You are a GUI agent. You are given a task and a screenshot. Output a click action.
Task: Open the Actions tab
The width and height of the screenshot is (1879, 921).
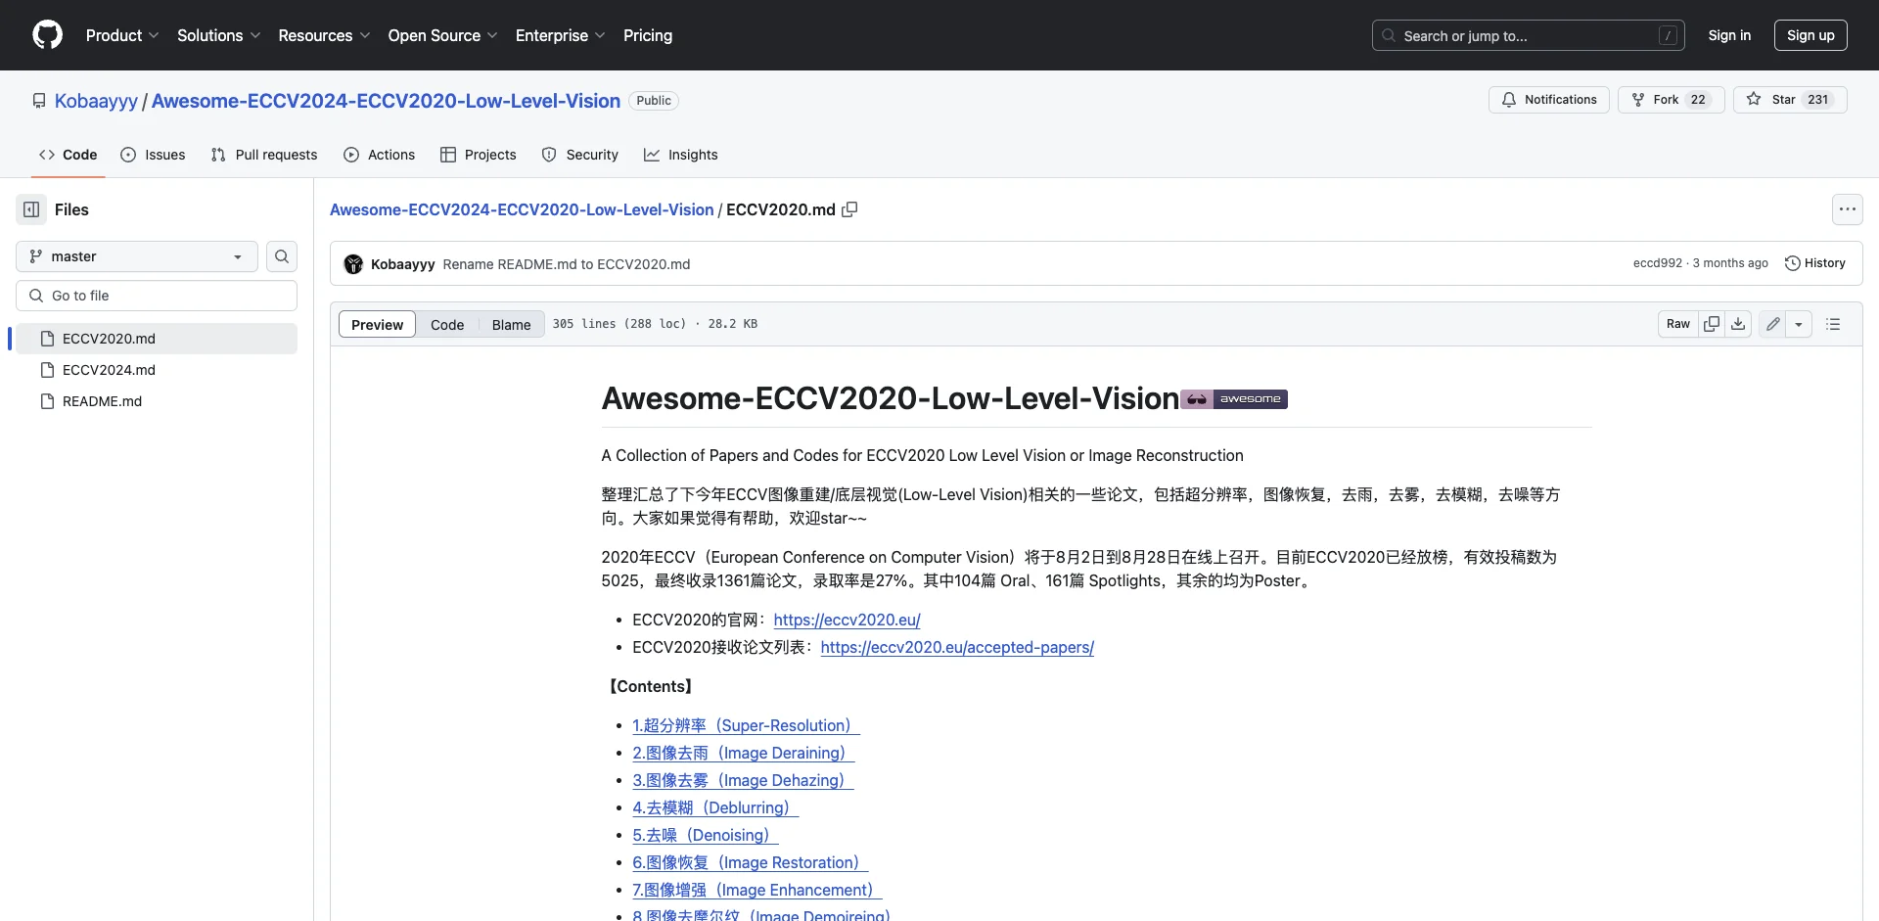tap(380, 155)
